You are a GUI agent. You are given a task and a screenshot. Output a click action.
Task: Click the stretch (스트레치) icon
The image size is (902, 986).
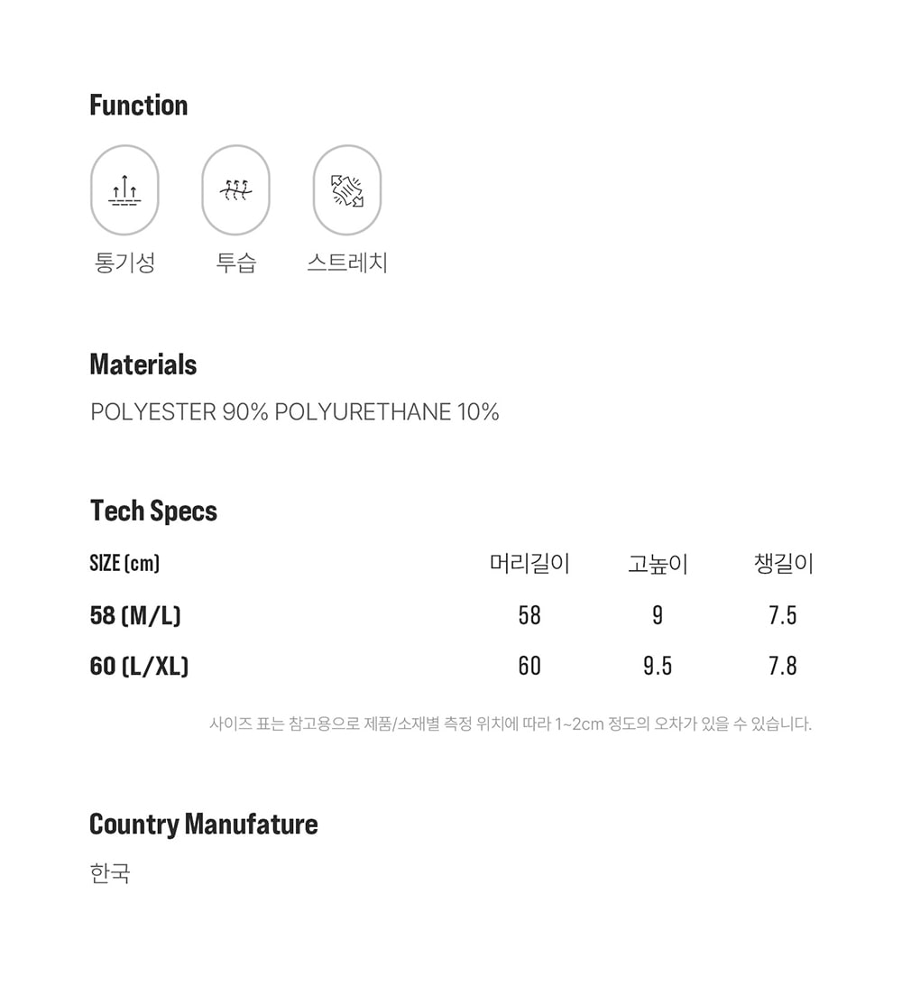(346, 190)
